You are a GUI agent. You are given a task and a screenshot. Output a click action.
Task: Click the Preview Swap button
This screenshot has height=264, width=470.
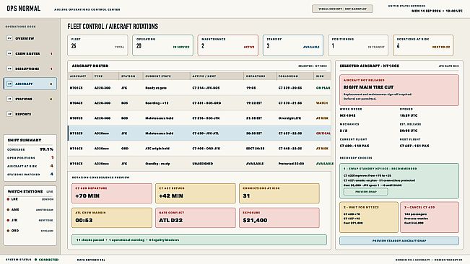[x=366, y=192]
